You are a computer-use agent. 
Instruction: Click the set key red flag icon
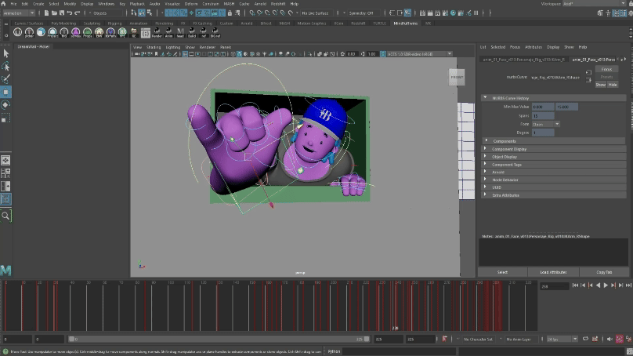coord(444,339)
